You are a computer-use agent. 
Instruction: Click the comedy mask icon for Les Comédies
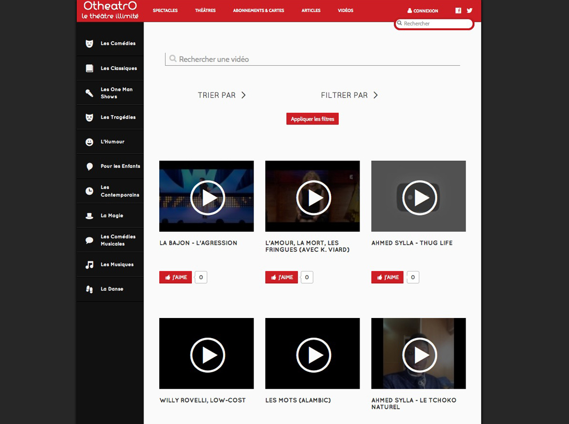[89, 44]
